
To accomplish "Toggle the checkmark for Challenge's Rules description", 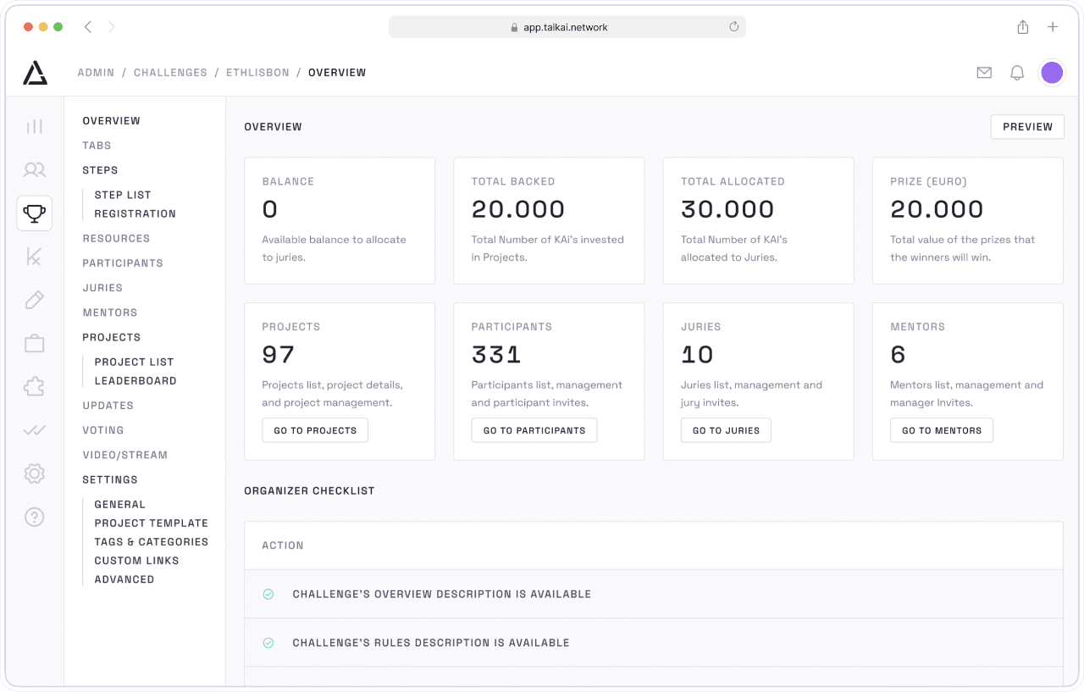I will tap(268, 643).
